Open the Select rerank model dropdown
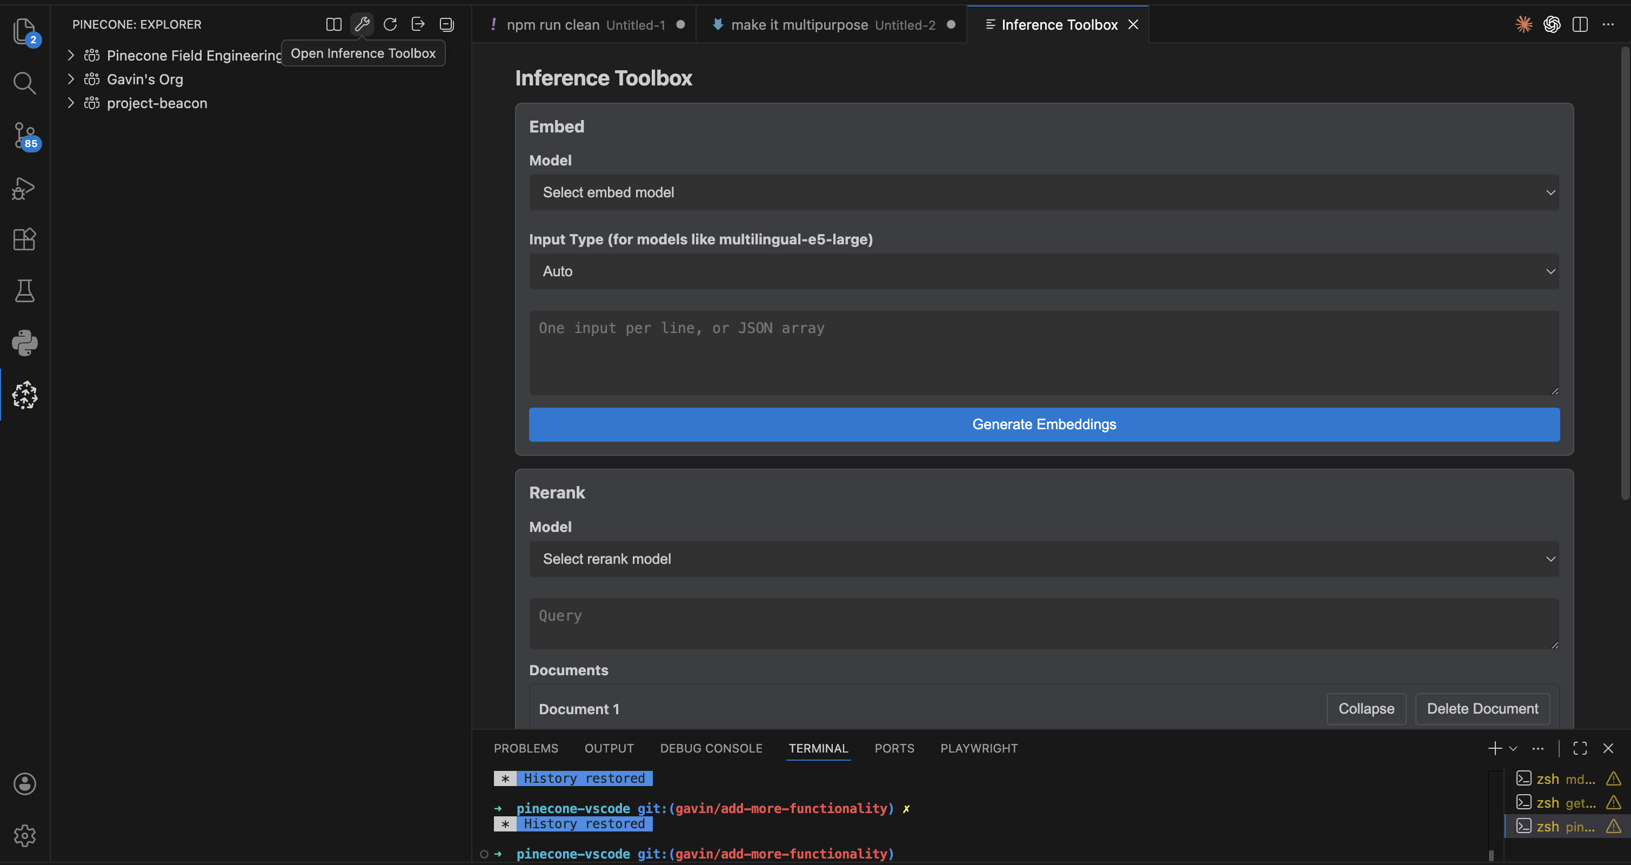The width and height of the screenshot is (1631, 865). coord(1044,558)
